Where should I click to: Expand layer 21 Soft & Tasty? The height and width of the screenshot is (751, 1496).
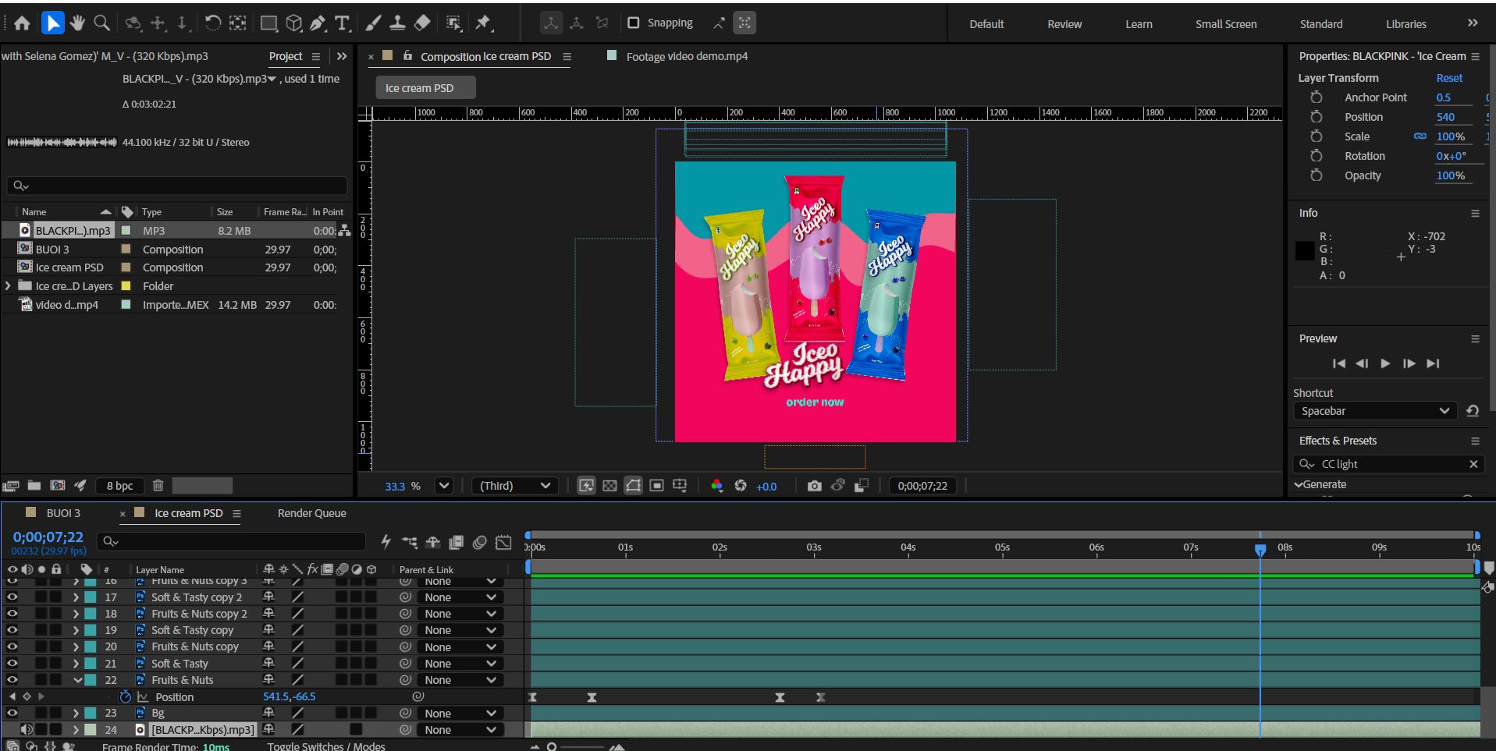76,664
